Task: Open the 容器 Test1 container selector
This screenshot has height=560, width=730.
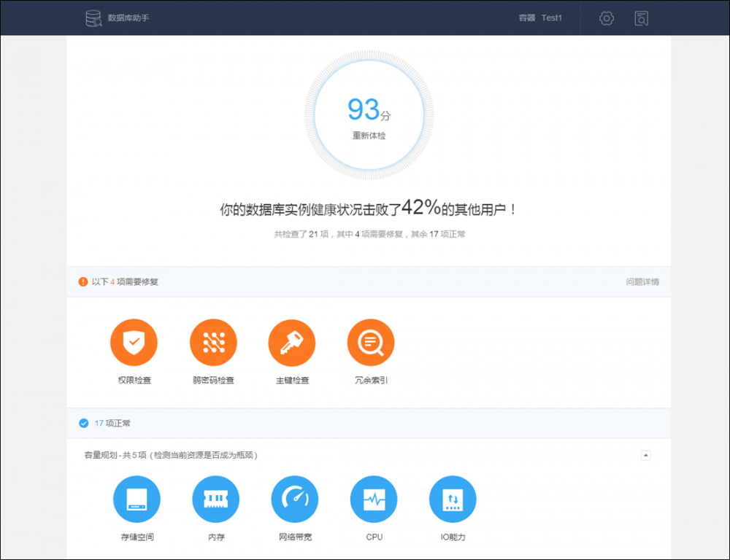Action: point(540,17)
